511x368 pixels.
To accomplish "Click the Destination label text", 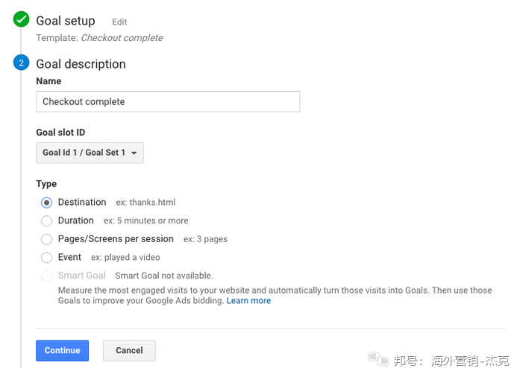I will tap(82, 202).
